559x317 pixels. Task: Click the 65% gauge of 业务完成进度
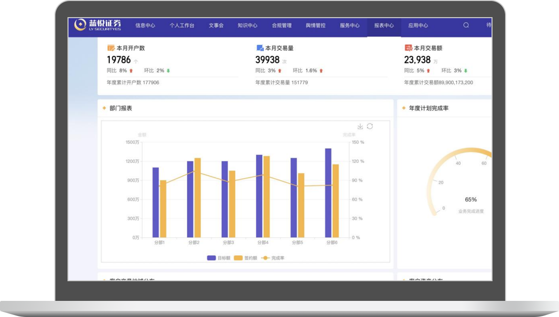(x=470, y=200)
